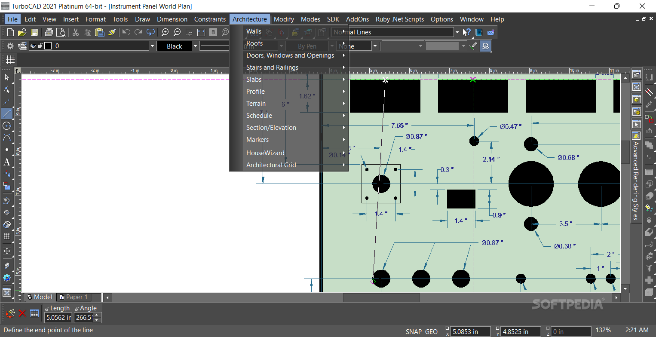Click the Cut scissors icon

click(x=76, y=32)
